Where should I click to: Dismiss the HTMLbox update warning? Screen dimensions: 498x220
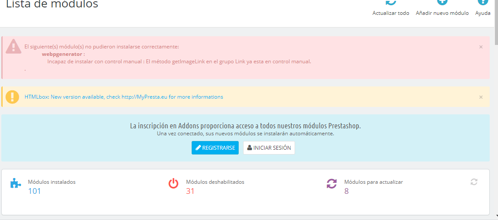tap(481, 97)
